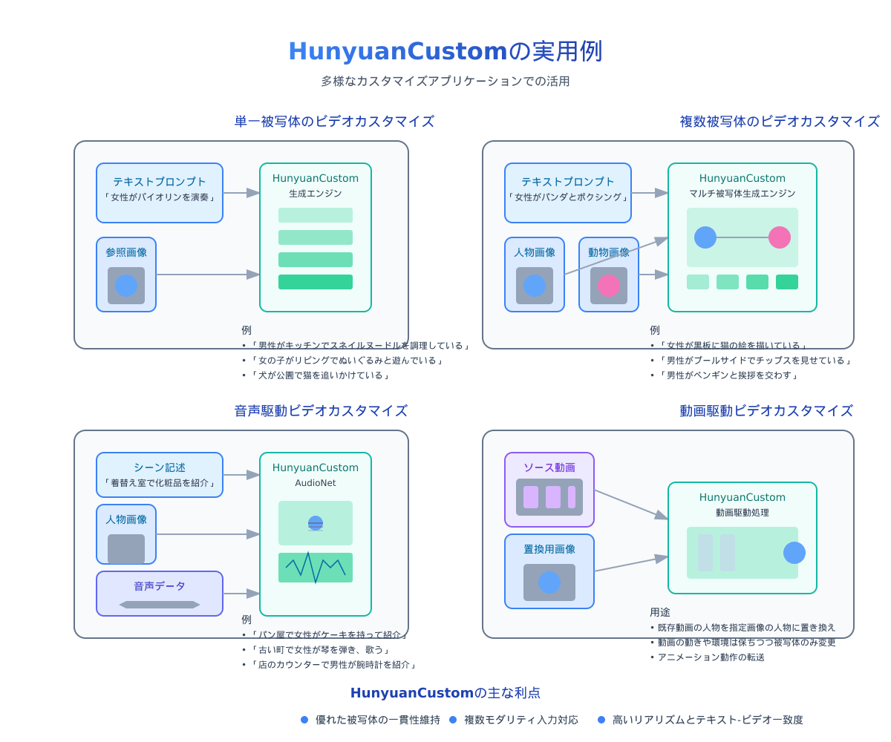The height and width of the screenshot is (742, 891).
Task: Click the 音声データ label
Action: pyautogui.click(x=160, y=586)
